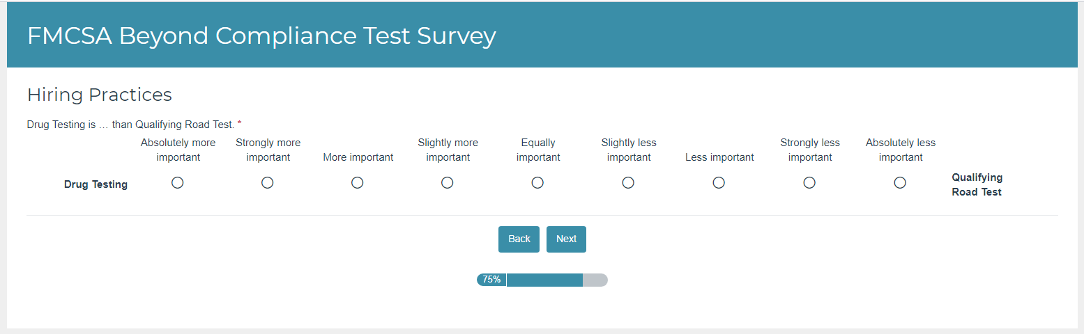
Task: Pick the "Strongly less important" radio button
Action: [809, 182]
